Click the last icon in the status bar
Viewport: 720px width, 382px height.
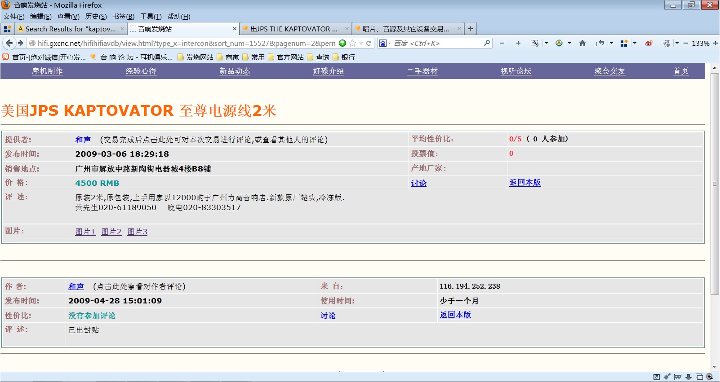(710, 377)
